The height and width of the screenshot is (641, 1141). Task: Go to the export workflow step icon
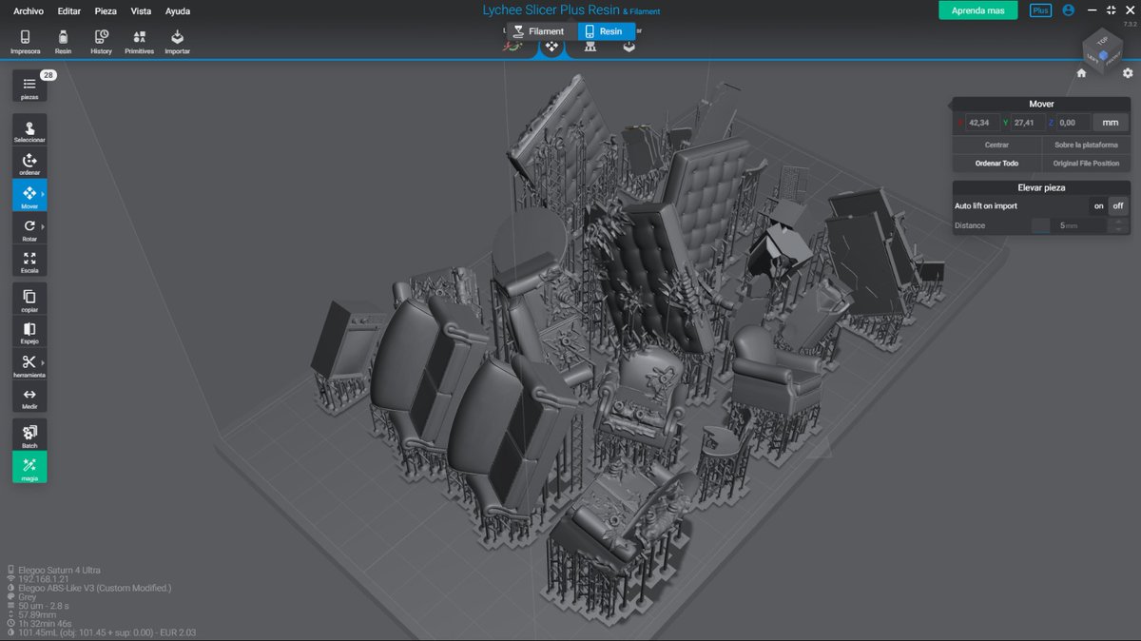[x=629, y=46]
